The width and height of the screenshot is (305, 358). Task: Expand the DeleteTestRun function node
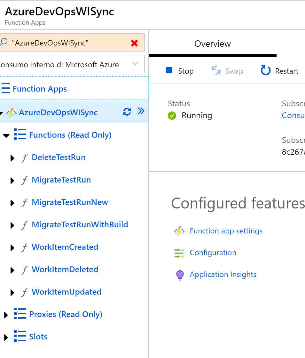click(12, 158)
